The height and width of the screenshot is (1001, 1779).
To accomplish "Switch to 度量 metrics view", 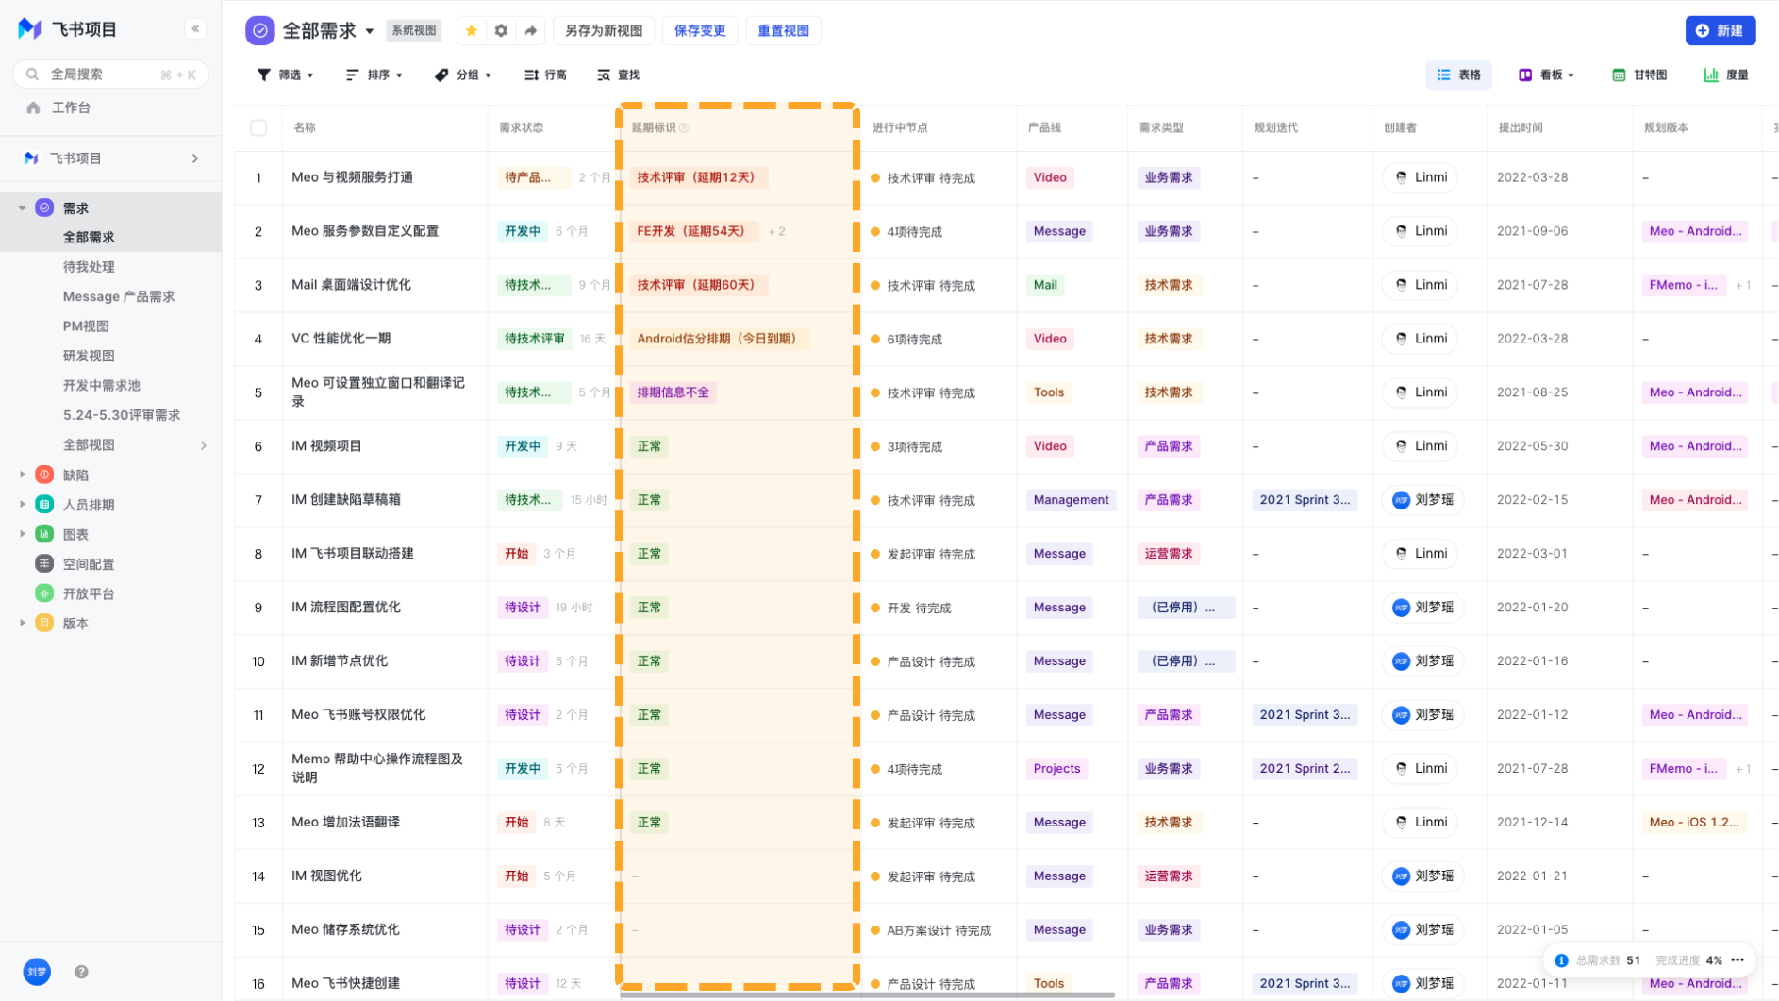I will (1726, 75).
